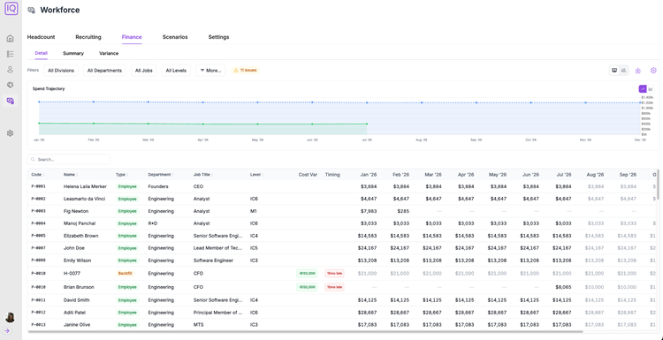Open the Variance sub-tab
The height and width of the screenshot is (340, 663).
pos(109,53)
